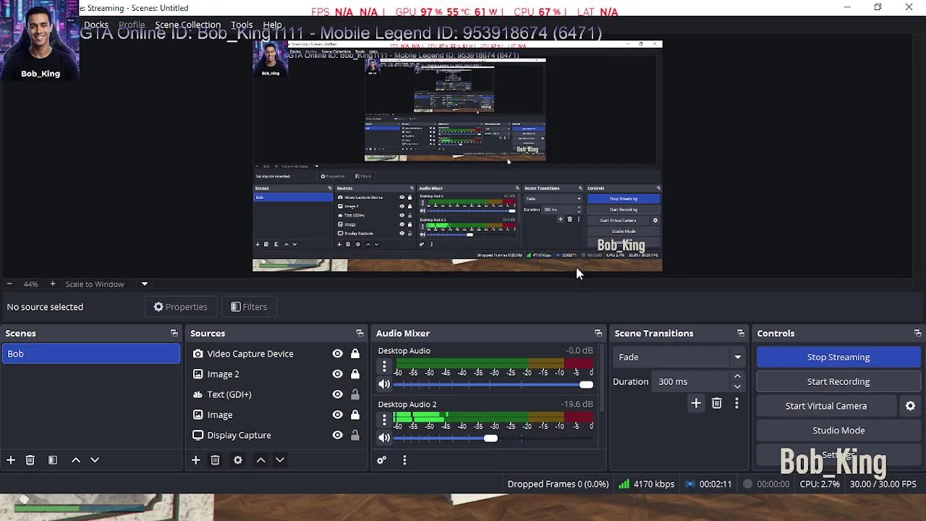Open source Properties button
The image size is (926, 521).
(181, 307)
